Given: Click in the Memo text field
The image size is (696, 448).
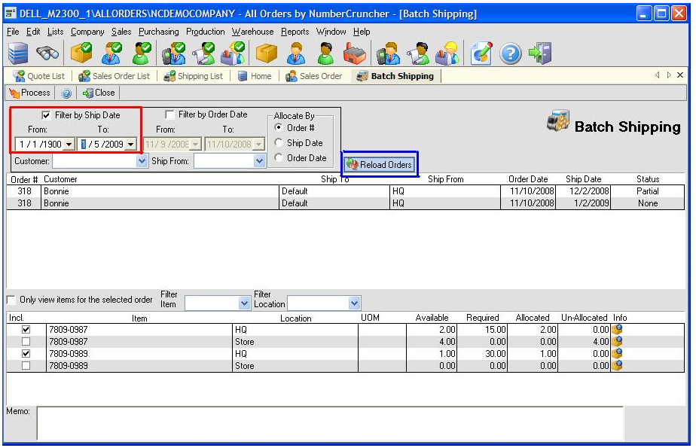Looking at the screenshot, I should point(330,422).
